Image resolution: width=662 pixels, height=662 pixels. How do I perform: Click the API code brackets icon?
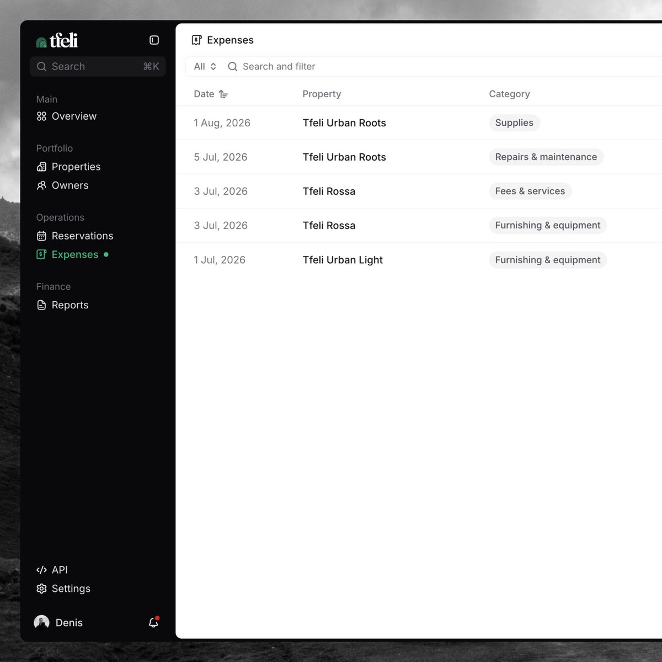tap(41, 570)
